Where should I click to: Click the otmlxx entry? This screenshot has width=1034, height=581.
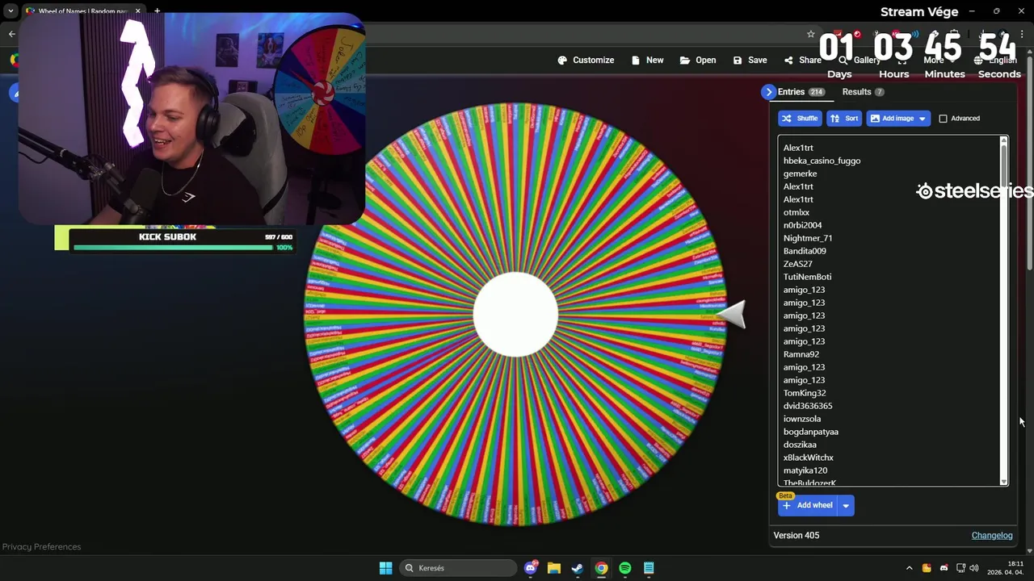[x=796, y=212]
